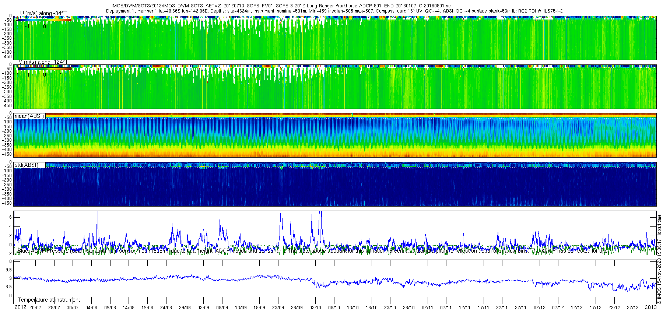Click the '8.5' temperature axis tick

pos(8,287)
